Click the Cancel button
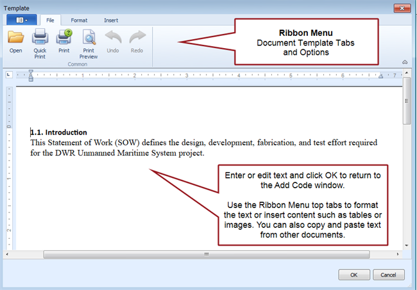The width and height of the screenshot is (417, 290). click(x=388, y=275)
